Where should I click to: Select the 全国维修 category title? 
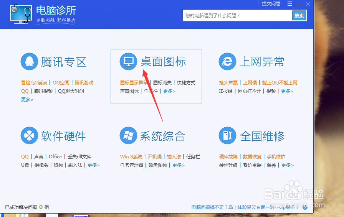[262, 136]
